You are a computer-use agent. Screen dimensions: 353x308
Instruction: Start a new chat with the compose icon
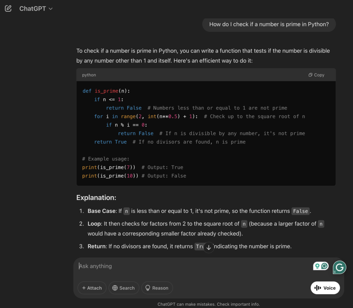8,9
